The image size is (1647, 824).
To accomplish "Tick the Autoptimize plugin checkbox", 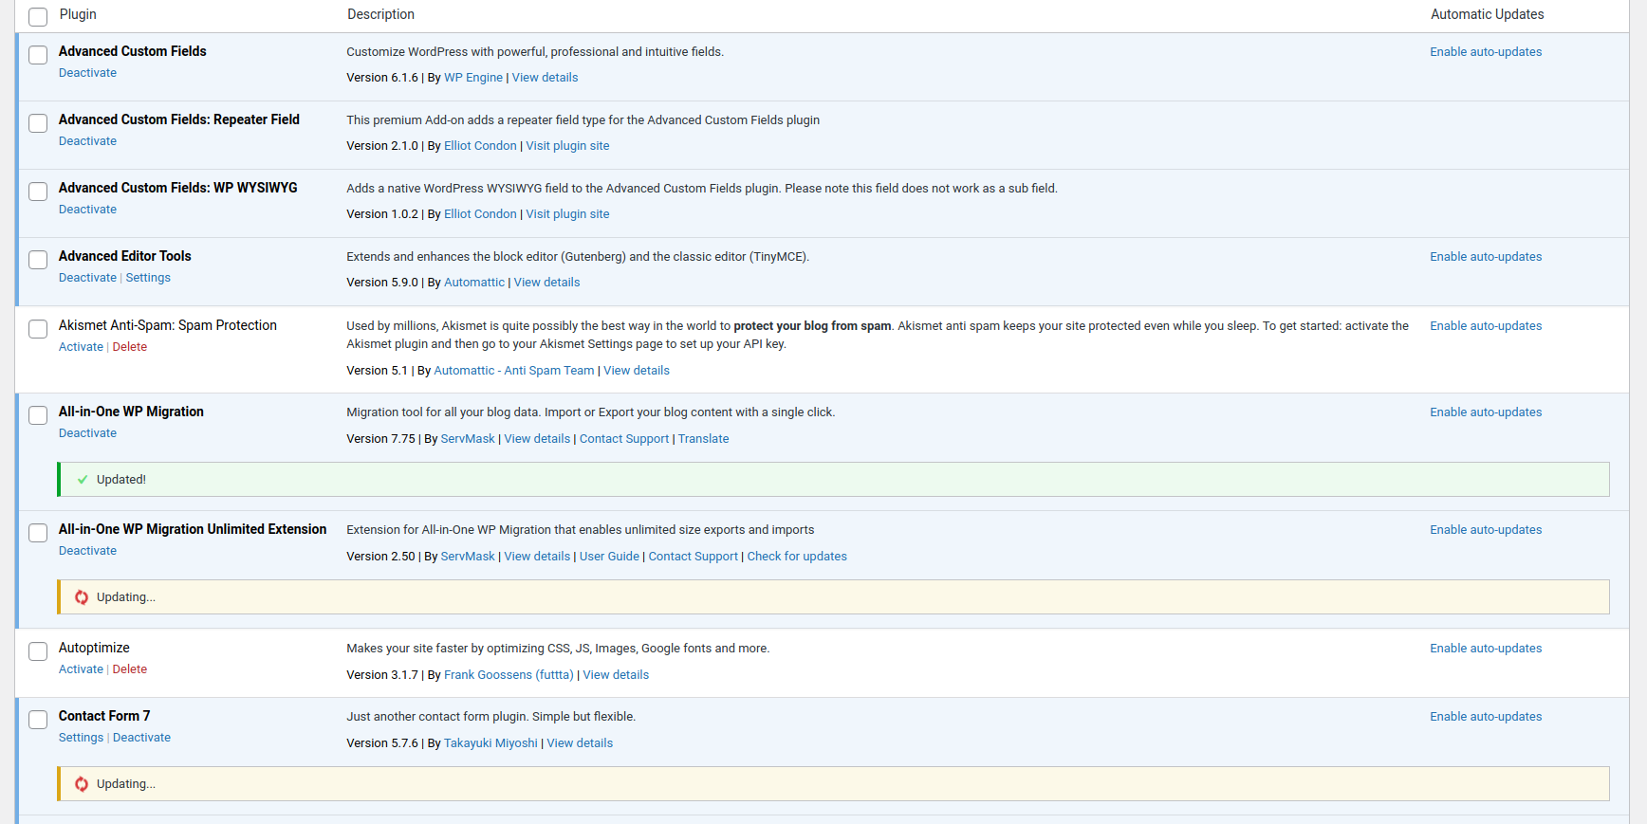I will 38,651.
